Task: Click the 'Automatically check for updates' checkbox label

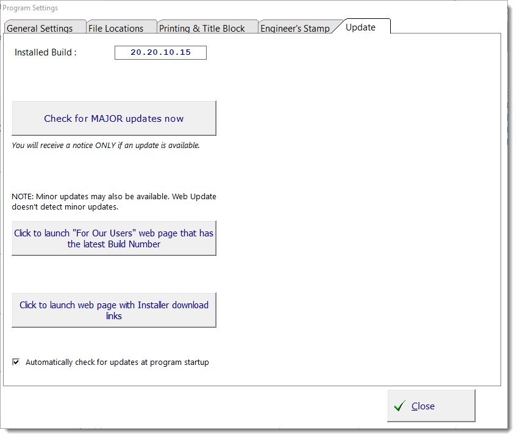Action: (117, 362)
